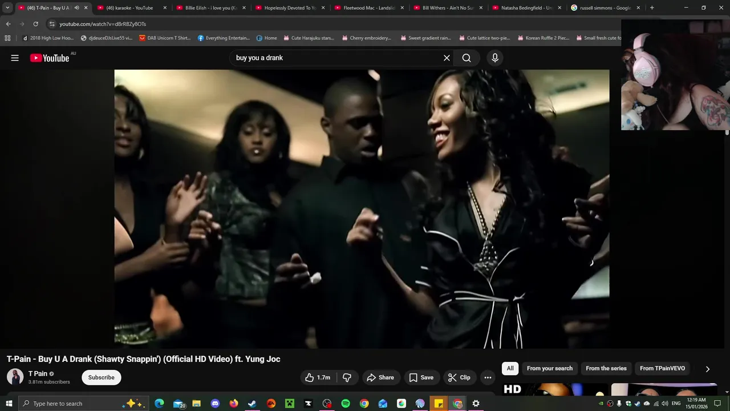Screen dimensions: 730x411
Task: Click the YouTube logo to go home
Action: (x=50, y=58)
